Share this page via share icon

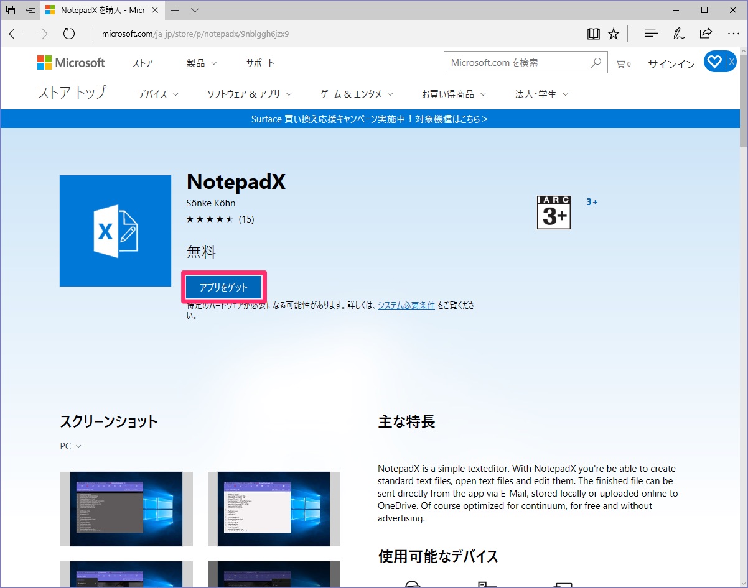(706, 34)
